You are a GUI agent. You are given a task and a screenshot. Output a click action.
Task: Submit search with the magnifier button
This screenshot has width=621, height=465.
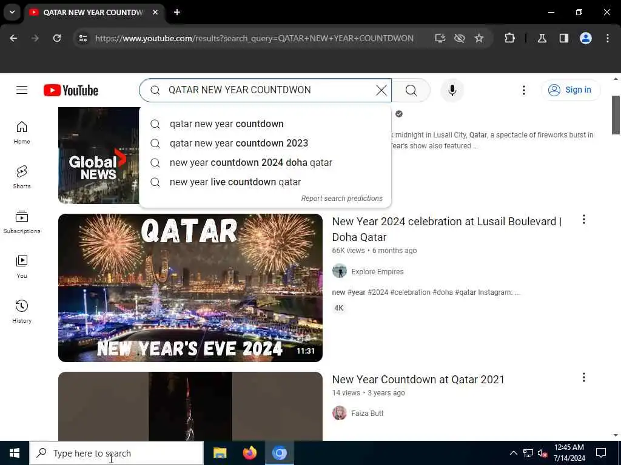(x=411, y=90)
